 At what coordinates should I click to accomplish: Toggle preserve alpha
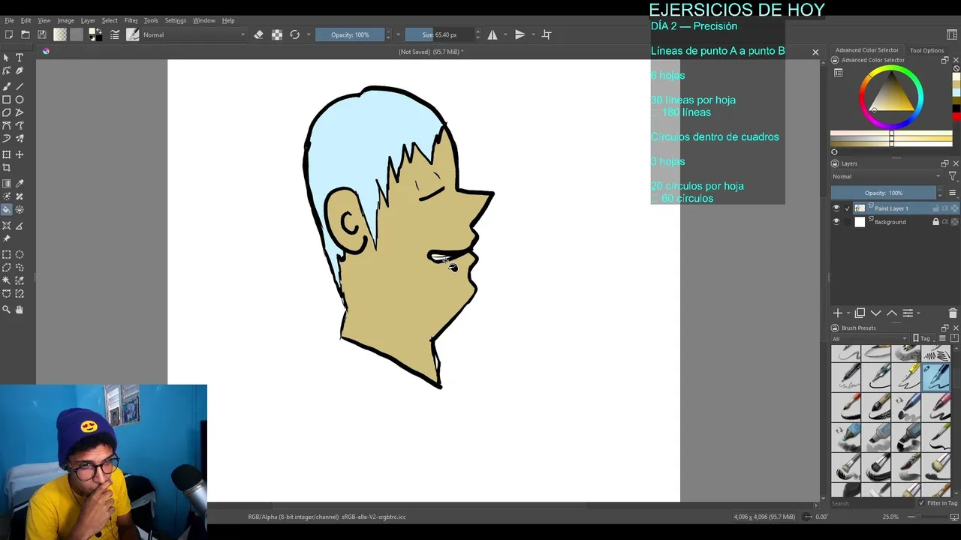pyautogui.click(x=277, y=34)
